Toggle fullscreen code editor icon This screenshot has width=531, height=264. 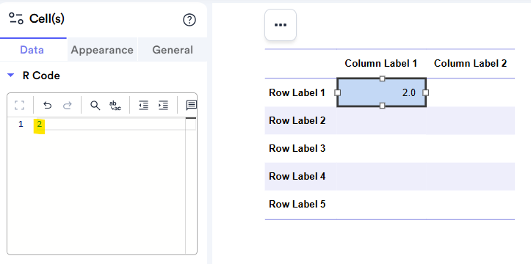point(20,106)
